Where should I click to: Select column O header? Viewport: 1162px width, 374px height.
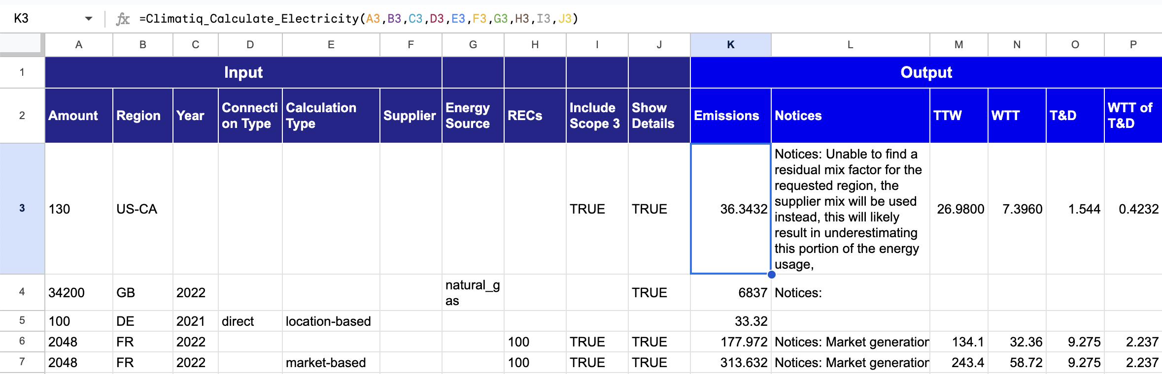coord(1075,45)
